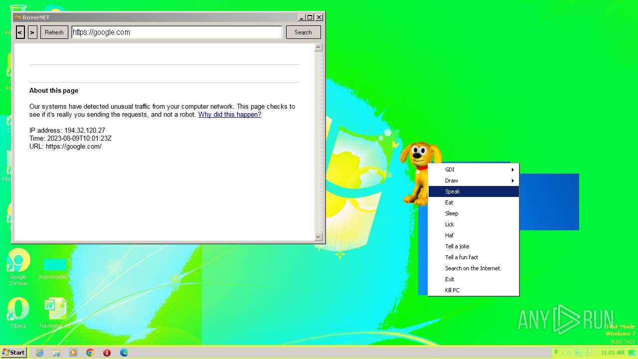Click the taskbar clock showing 11:01 AM
The image size is (638, 359).
(x=613, y=353)
